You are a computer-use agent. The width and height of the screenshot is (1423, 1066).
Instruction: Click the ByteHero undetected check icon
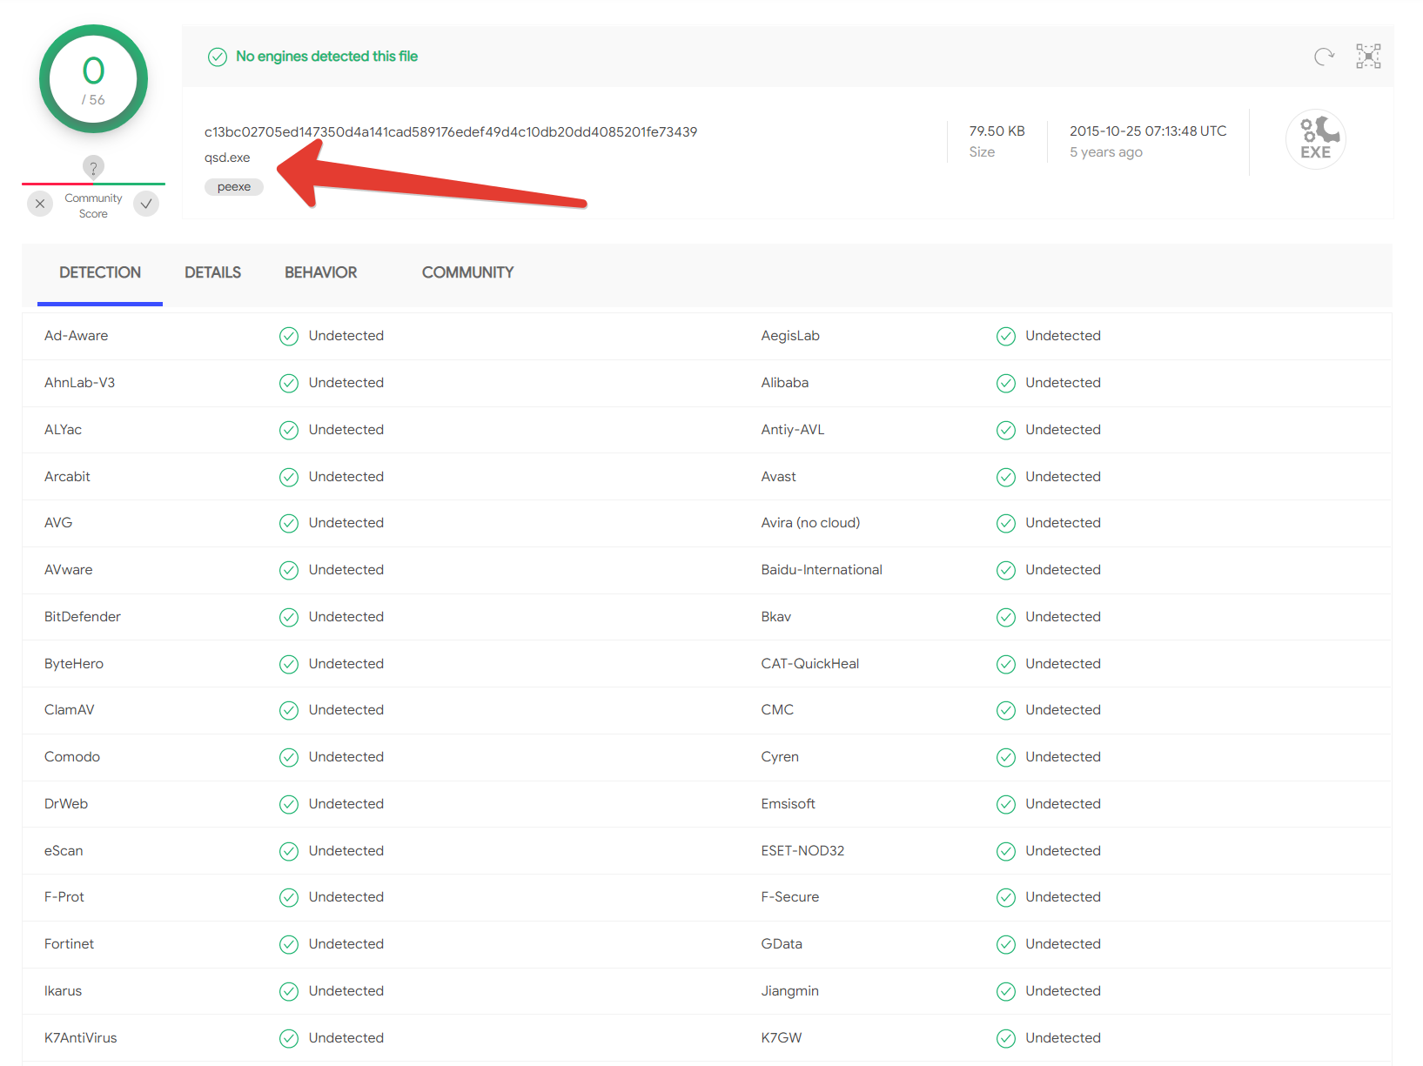coord(289,664)
